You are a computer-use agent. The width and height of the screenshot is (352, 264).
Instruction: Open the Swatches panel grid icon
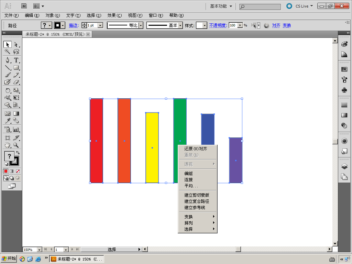(x=344, y=69)
